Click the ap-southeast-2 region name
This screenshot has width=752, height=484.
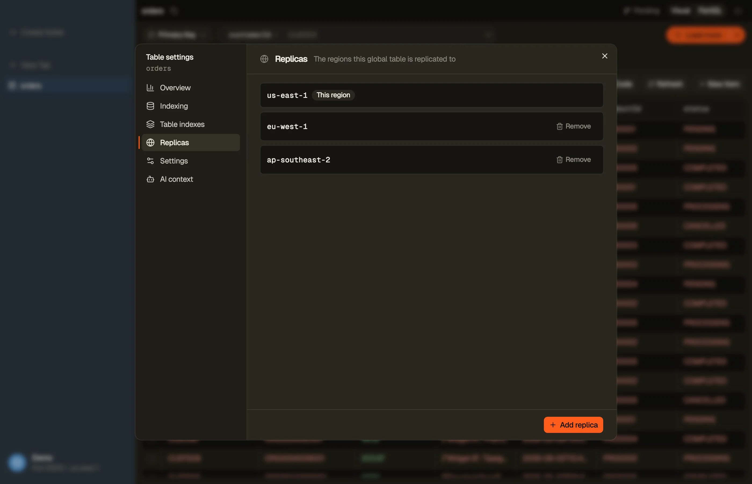click(x=298, y=160)
